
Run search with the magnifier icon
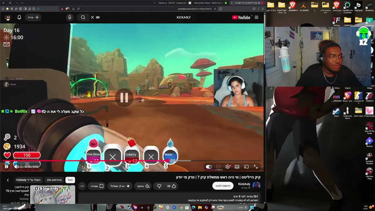pyautogui.click(x=83, y=17)
